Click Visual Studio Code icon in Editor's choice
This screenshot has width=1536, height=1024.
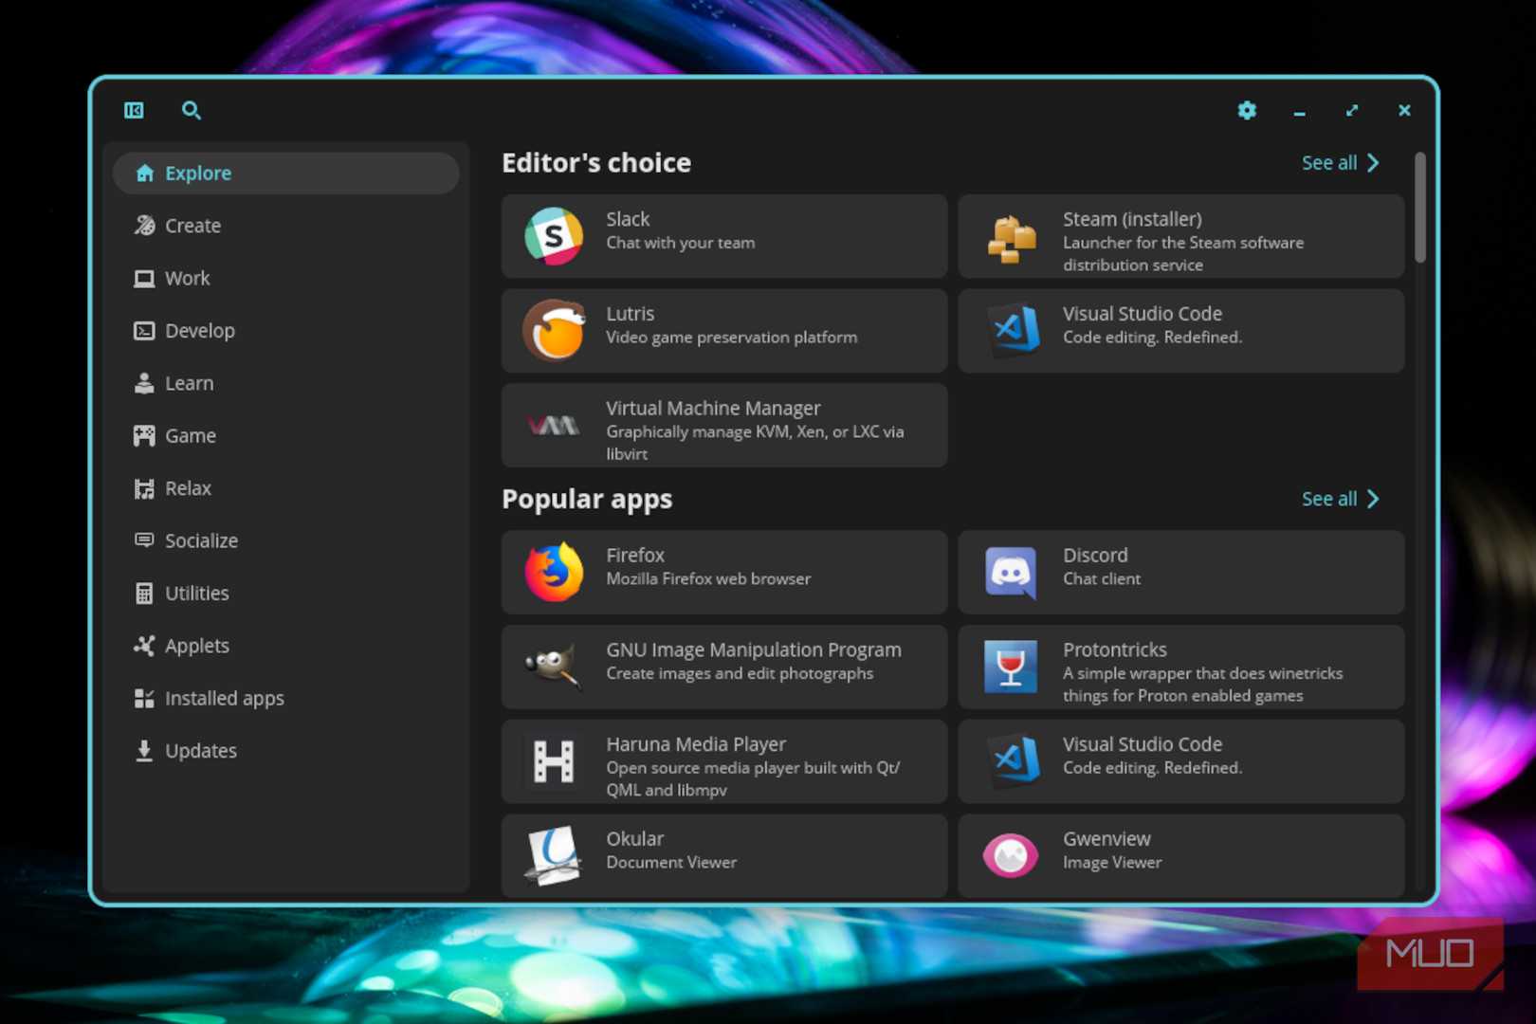click(x=1012, y=330)
